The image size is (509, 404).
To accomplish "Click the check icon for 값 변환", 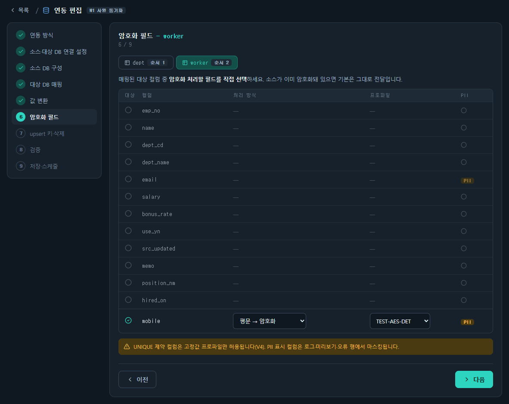I will pos(21,100).
